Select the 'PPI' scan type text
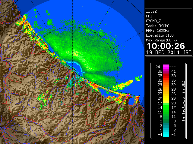Viewport: 193px width, 144px height. (x=149, y=16)
